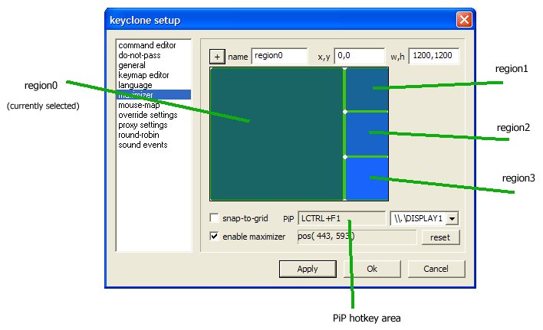Screen dimensions: 543x330
Task: Select language in the settings list
Action: pyautogui.click(x=135, y=85)
